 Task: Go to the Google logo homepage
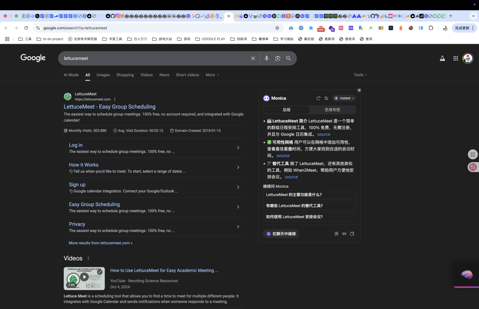(x=33, y=58)
